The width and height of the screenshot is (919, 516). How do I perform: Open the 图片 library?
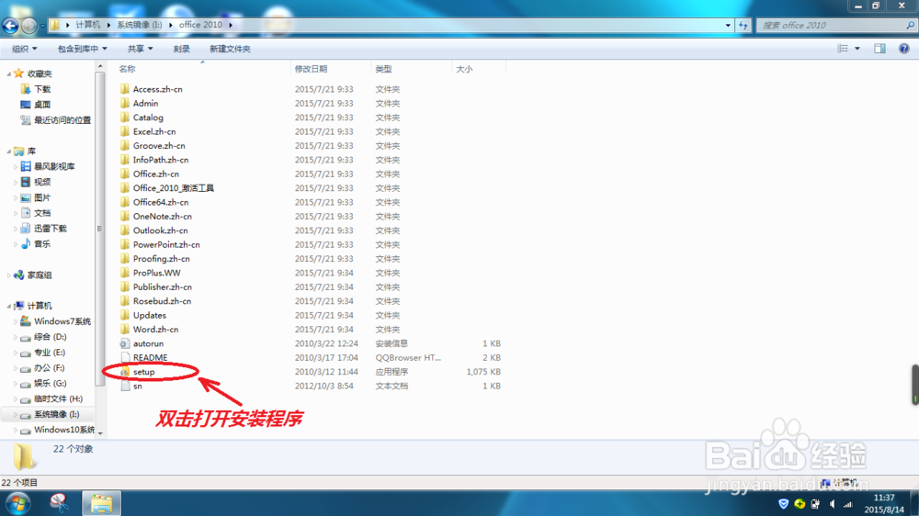[x=42, y=197]
